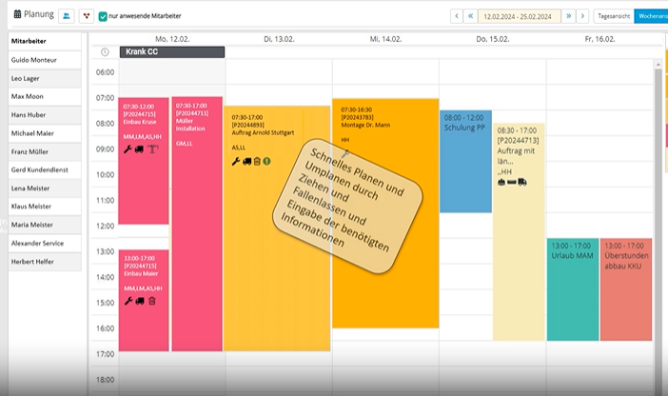Open the 07:30-12:00 Einbau Kruse appointment
Screen dimensions: 668x396
click(144, 160)
